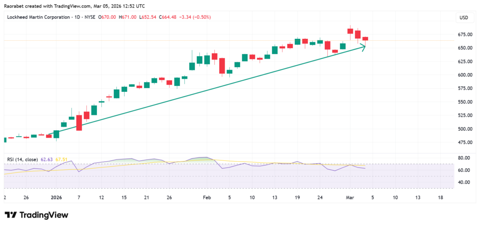
Task: Click the Mar date on the time axis
Action: (350, 198)
